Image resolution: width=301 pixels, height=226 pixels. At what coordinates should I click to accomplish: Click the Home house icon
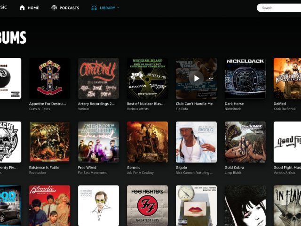tap(22, 8)
